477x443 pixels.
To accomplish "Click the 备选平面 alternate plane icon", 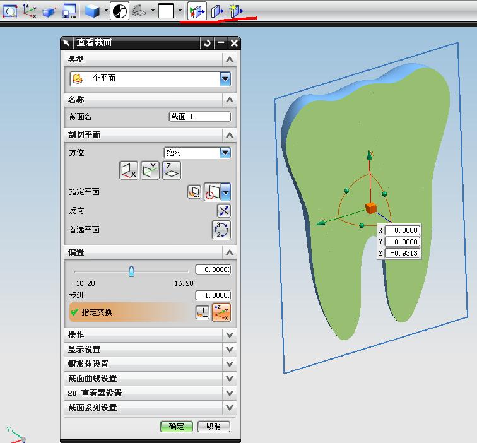I will click(221, 230).
